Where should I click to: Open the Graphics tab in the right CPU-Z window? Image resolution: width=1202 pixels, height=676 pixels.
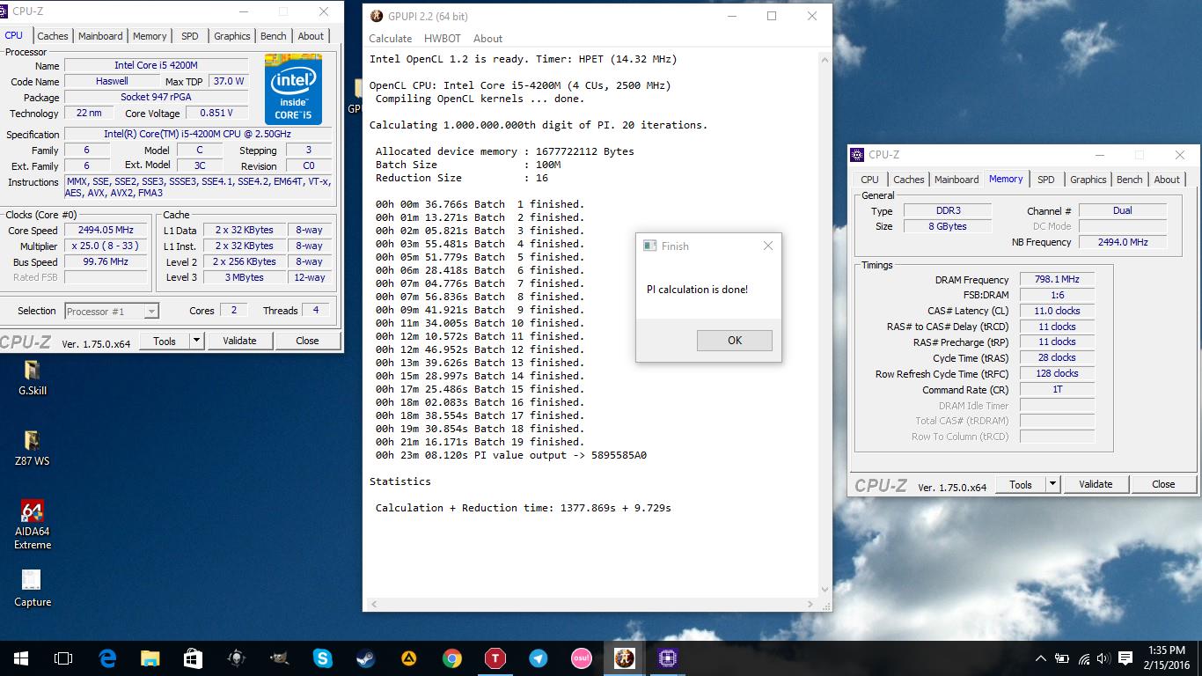1088,180
